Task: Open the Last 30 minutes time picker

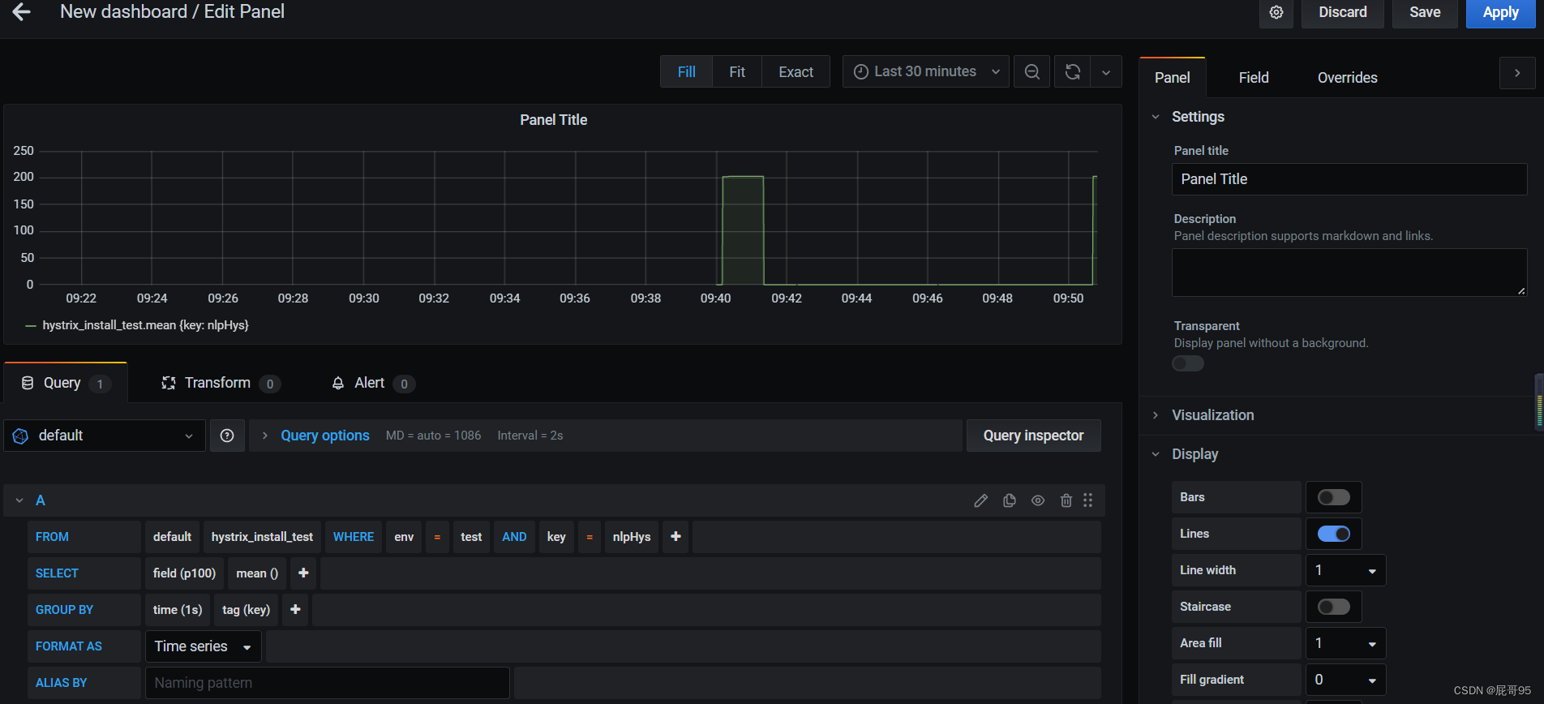Action: [926, 72]
